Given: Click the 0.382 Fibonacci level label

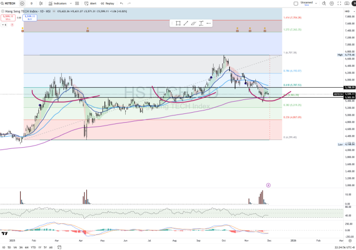Looking at the screenshot, I should click(293, 105).
